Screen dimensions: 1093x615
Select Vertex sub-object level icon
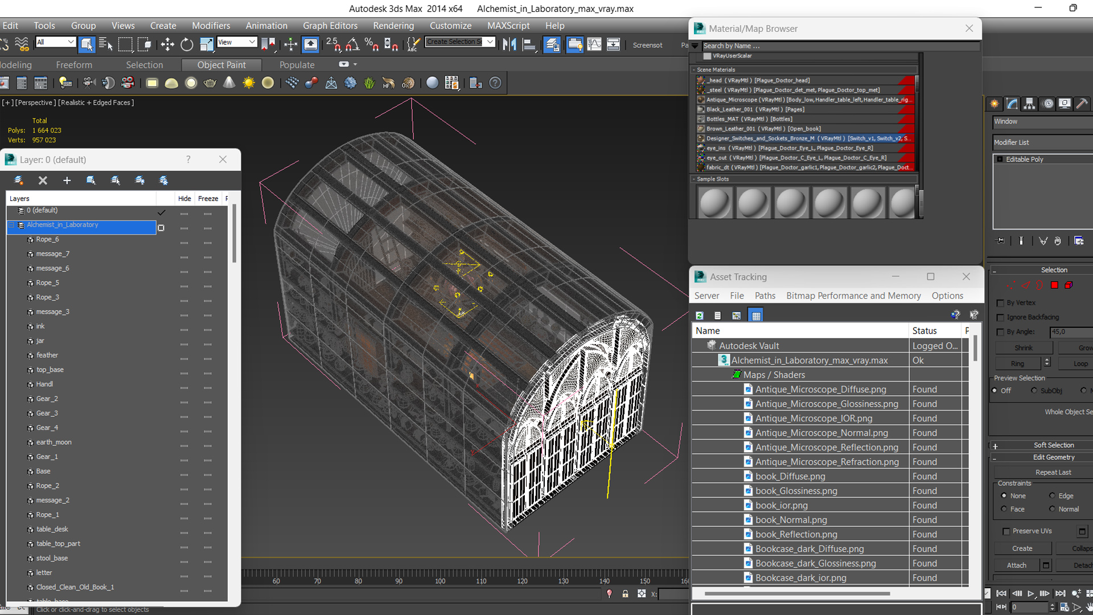tap(1011, 285)
